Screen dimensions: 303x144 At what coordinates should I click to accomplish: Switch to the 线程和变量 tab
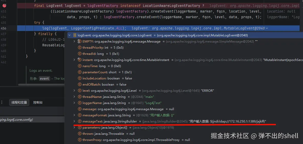[x=19, y=102]
